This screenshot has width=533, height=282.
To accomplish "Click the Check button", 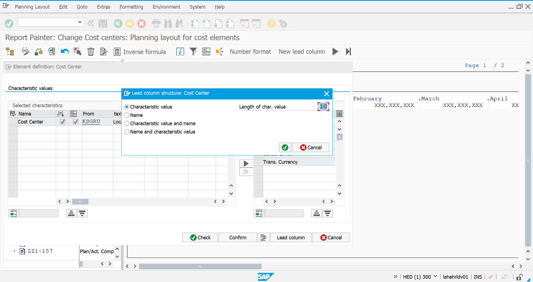I will coord(200,237).
